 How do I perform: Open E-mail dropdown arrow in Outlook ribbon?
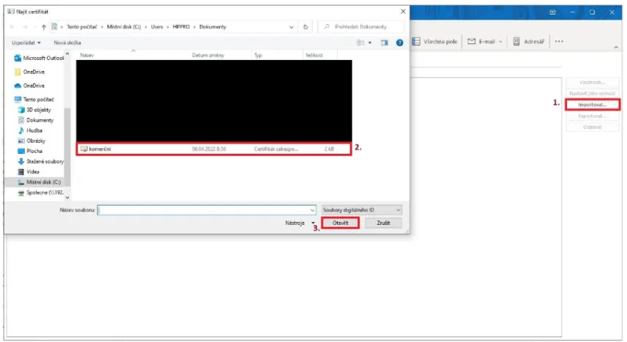[x=500, y=42]
